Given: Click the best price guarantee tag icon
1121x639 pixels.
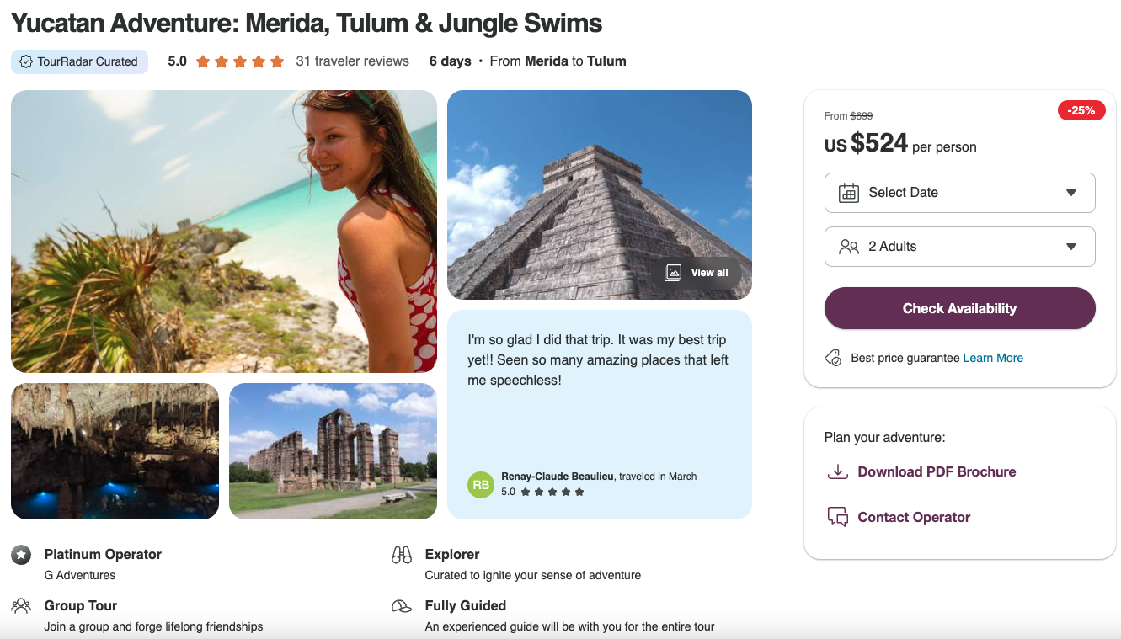Looking at the screenshot, I should 833,358.
